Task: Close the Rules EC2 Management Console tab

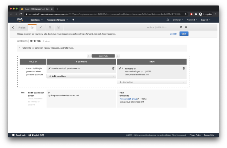Action: pyautogui.click(x=52, y=9)
